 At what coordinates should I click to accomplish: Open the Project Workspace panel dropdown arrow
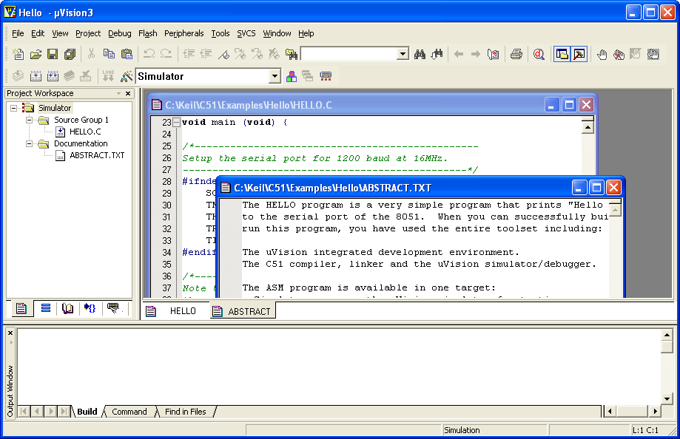point(118,93)
